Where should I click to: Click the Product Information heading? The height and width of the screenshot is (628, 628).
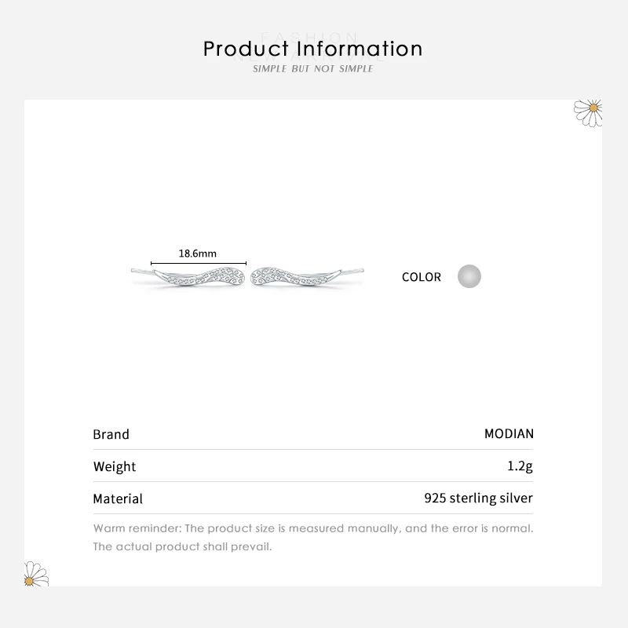point(313,49)
